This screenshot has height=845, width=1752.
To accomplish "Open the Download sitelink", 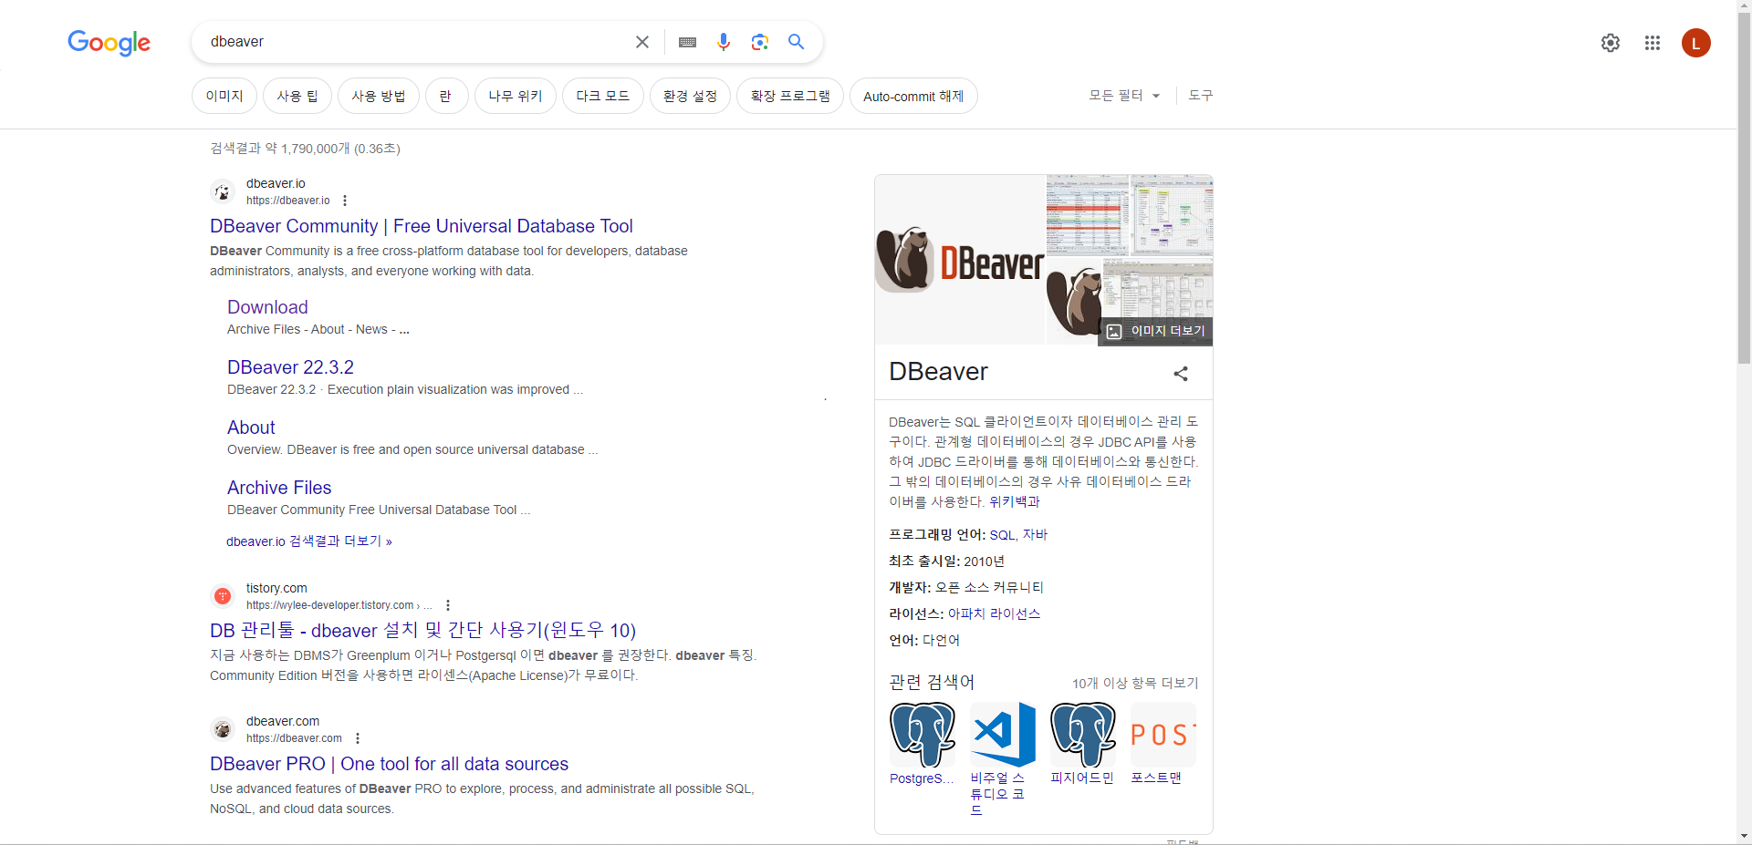I will pyautogui.click(x=267, y=307).
